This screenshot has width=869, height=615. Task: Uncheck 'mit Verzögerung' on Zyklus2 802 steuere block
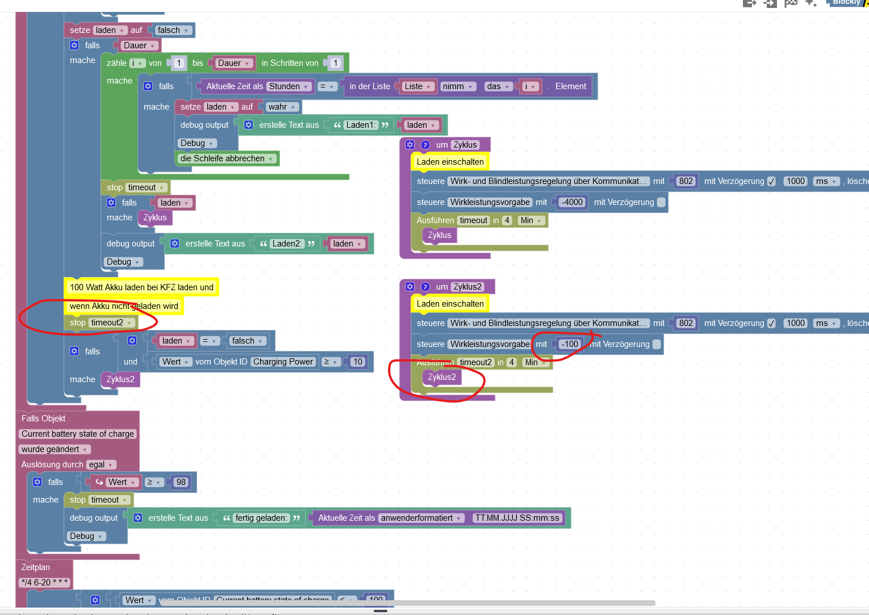click(771, 324)
